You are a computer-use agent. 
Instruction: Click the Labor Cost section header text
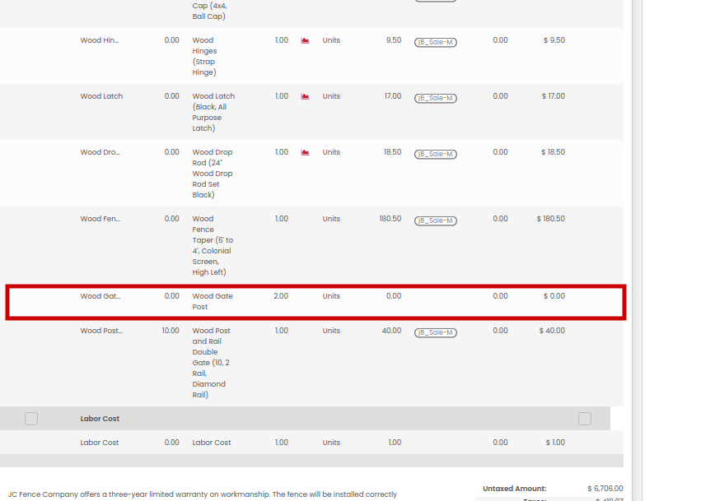pyautogui.click(x=100, y=419)
